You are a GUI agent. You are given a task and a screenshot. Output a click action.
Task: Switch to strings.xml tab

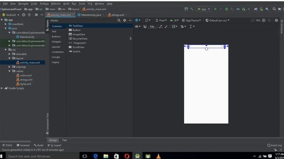pyautogui.click(x=118, y=15)
